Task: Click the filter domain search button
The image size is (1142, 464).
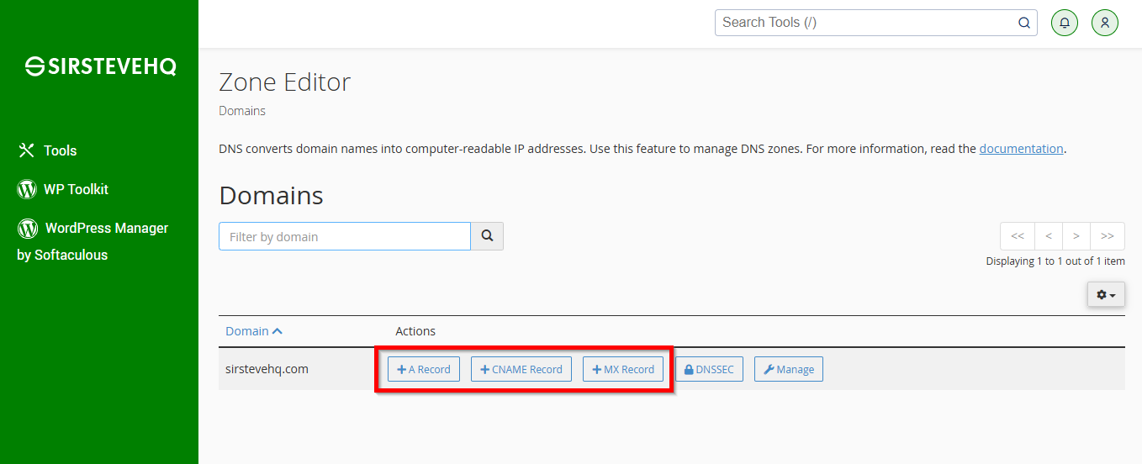Action: point(487,236)
